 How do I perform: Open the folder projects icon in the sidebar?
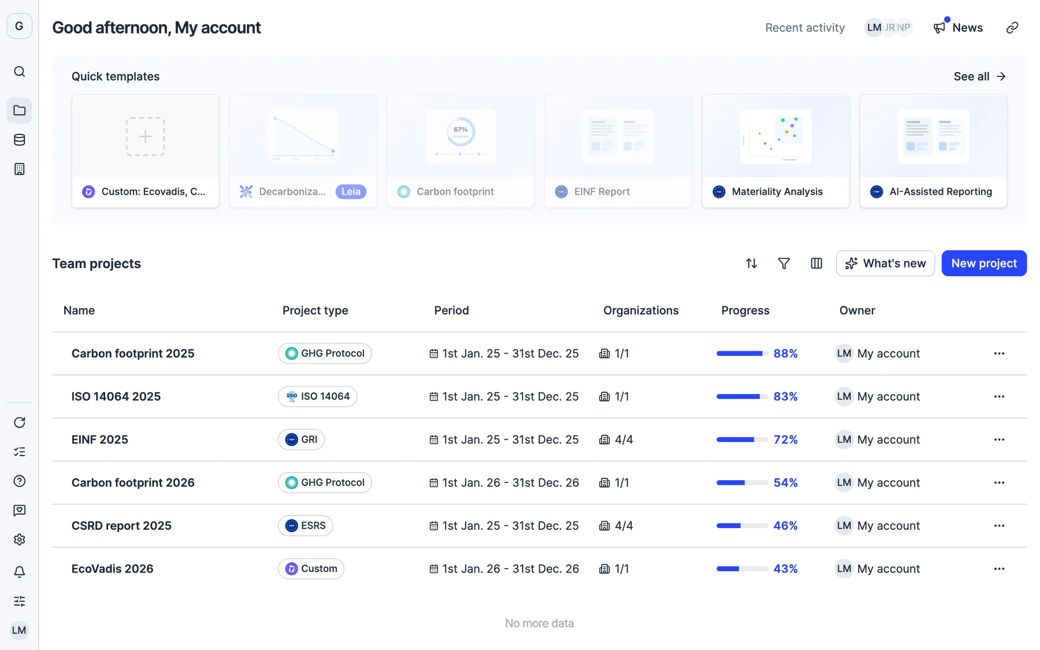19,110
